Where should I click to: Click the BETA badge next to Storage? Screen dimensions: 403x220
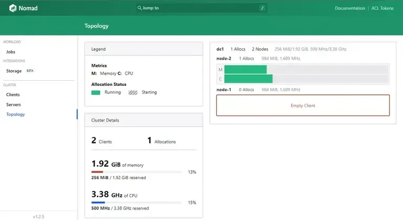click(x=30, y=71)
